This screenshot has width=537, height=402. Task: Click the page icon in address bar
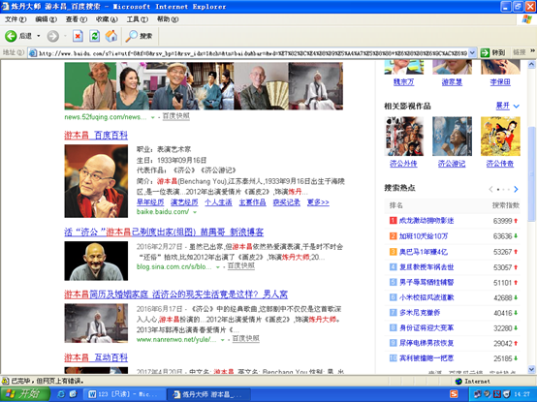(33, 52)
